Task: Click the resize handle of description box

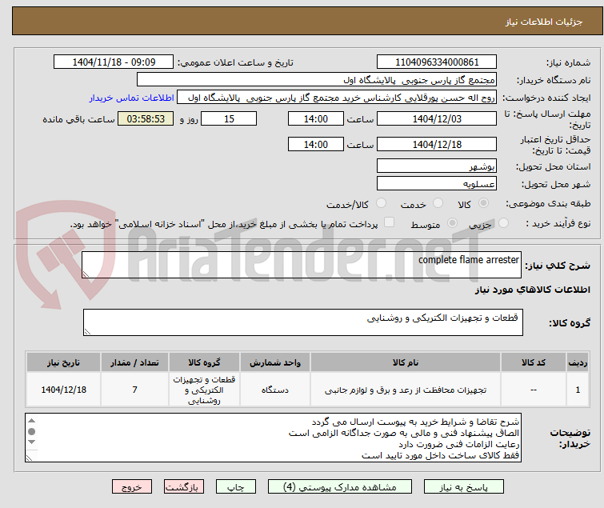Action: coord(86,274)
